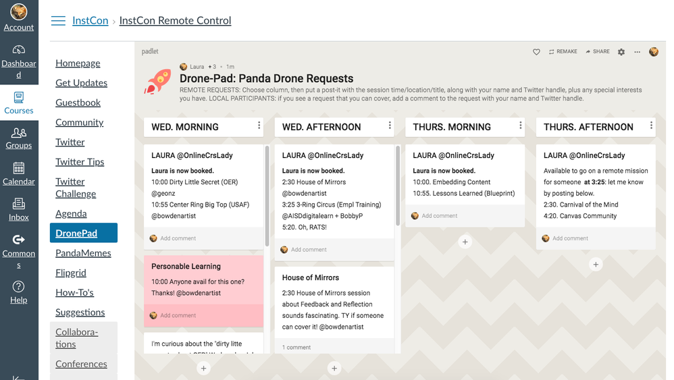Open Guestbook in course menu
Image resolution: width=674 pixels, height=380 pixels.
coord(78,103)
